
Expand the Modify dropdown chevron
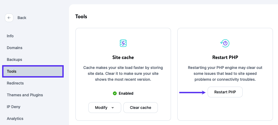[113, 108]
